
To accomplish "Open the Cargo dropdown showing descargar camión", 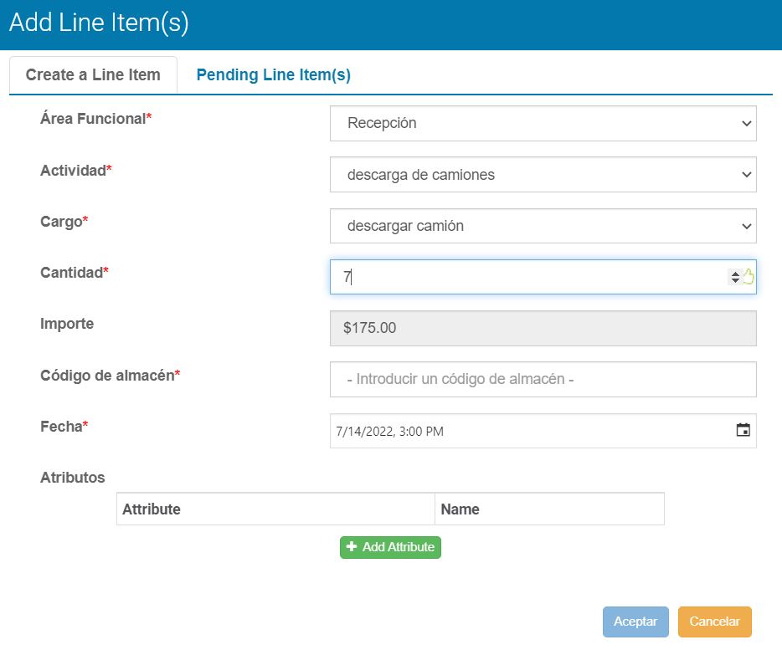I will pos(543,226).
